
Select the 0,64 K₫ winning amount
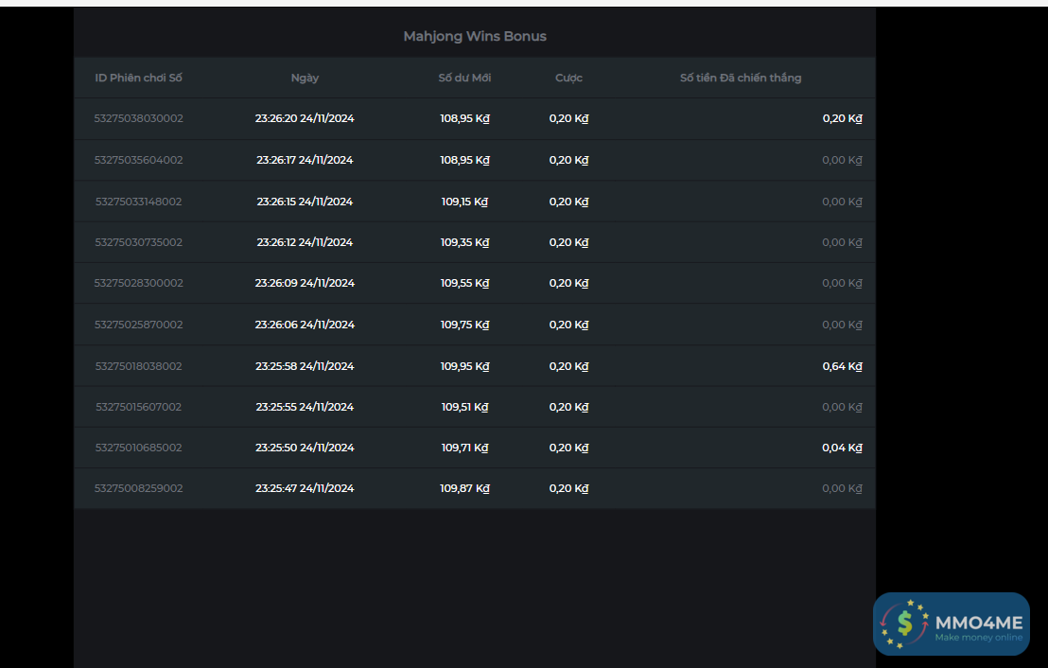tap(842, 366)
